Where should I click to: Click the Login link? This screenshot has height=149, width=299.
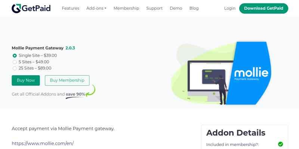click(229, 8)
